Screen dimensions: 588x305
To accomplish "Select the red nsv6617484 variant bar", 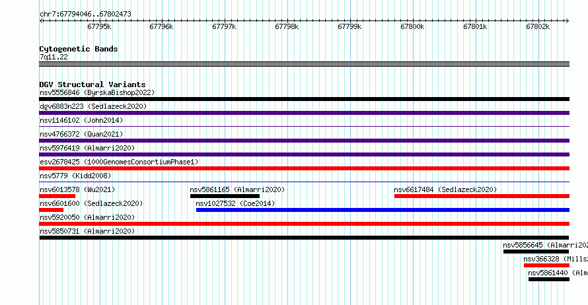I will 482,196.
